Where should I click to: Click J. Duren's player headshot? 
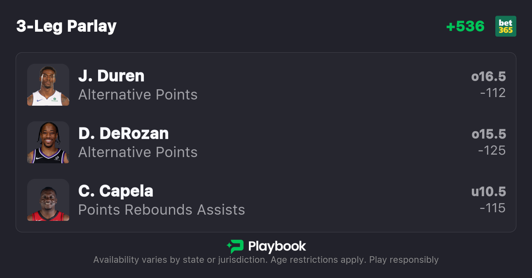pos(48,85)
